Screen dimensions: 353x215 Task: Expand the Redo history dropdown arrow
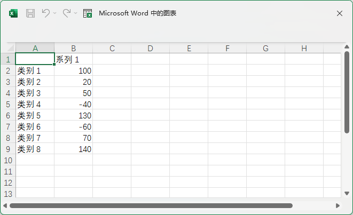click(x=76, y=13)
